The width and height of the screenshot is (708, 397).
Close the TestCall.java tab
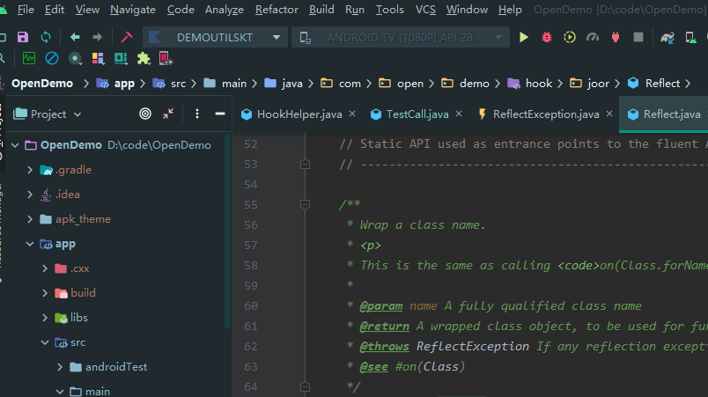[459, 114]
